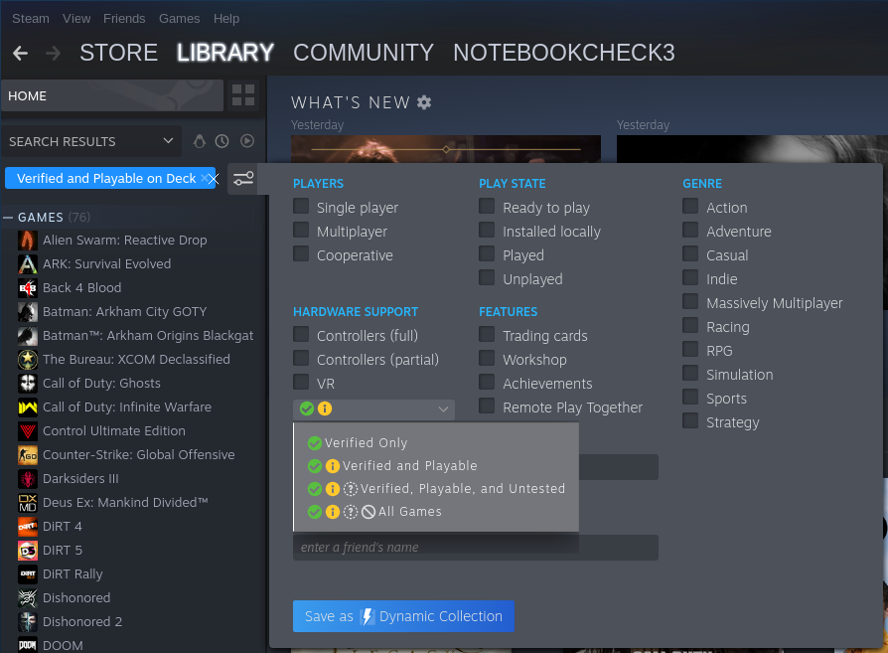Go forward with the right arrow
This screenshot has height=653, width=888.
coord(54,54)
